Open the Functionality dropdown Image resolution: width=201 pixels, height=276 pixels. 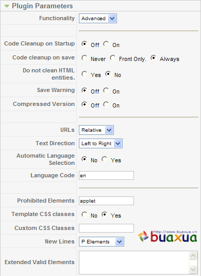pyautogui.click(x=98, y=18)
